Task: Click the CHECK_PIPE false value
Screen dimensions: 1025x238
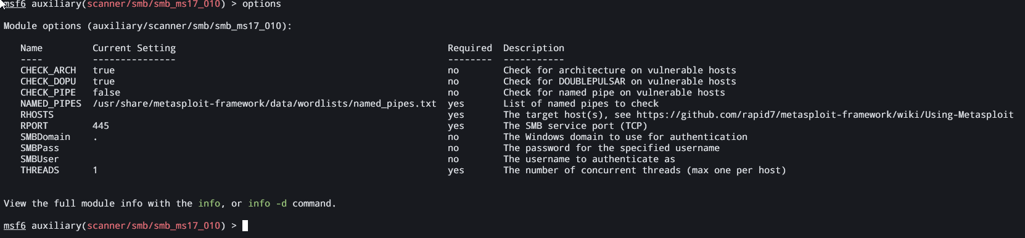Action: coord(107,92)
